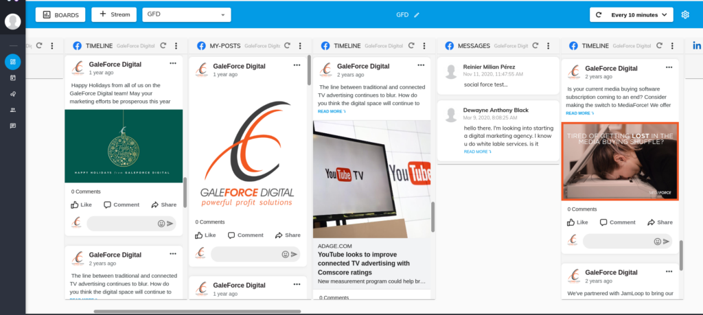The image size is (703, 315).
Task: Share the GaleForce logo post
Action: [288, 235]
